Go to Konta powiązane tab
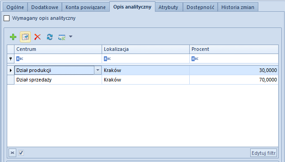Viewport: 285px width, 162px height. click(85, 7)
